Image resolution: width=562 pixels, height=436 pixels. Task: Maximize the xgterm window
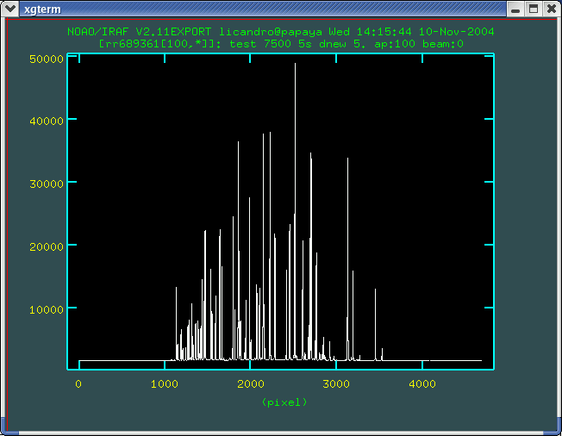coord(534,9)
